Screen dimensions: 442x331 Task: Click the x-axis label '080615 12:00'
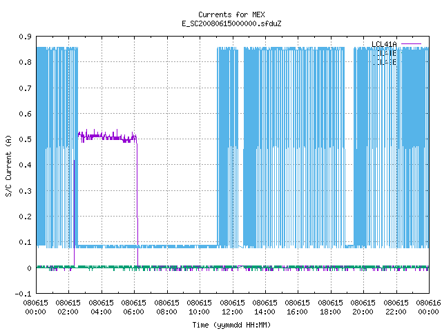click(232, 308)
